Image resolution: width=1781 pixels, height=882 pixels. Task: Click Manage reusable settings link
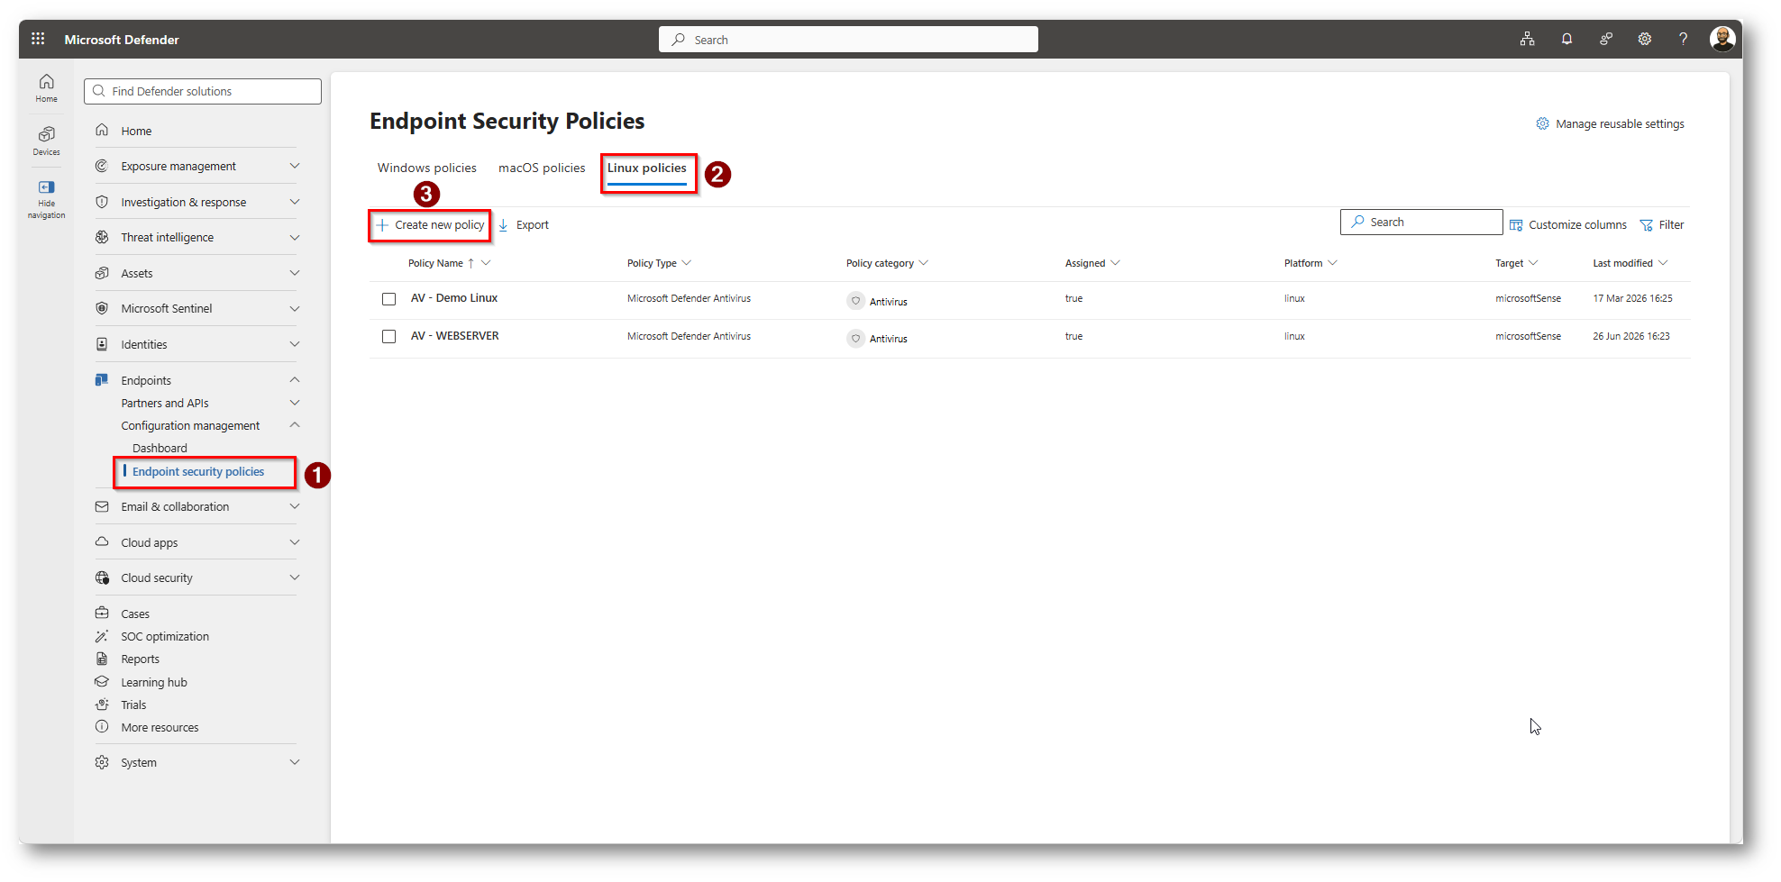coord(1610,123)
